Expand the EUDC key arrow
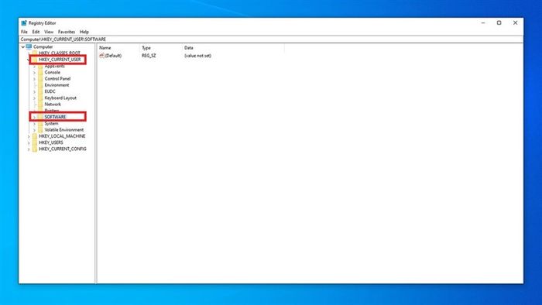The width and height of the screenshot is (542, 305). (x=34, y=91)
